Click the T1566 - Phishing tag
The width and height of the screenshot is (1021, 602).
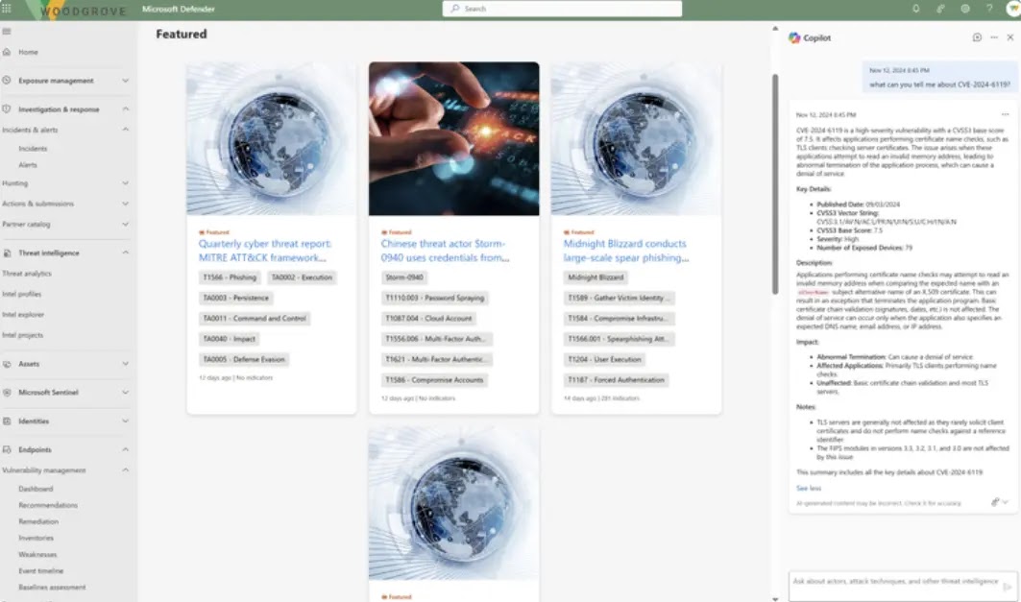click(230, 277)
